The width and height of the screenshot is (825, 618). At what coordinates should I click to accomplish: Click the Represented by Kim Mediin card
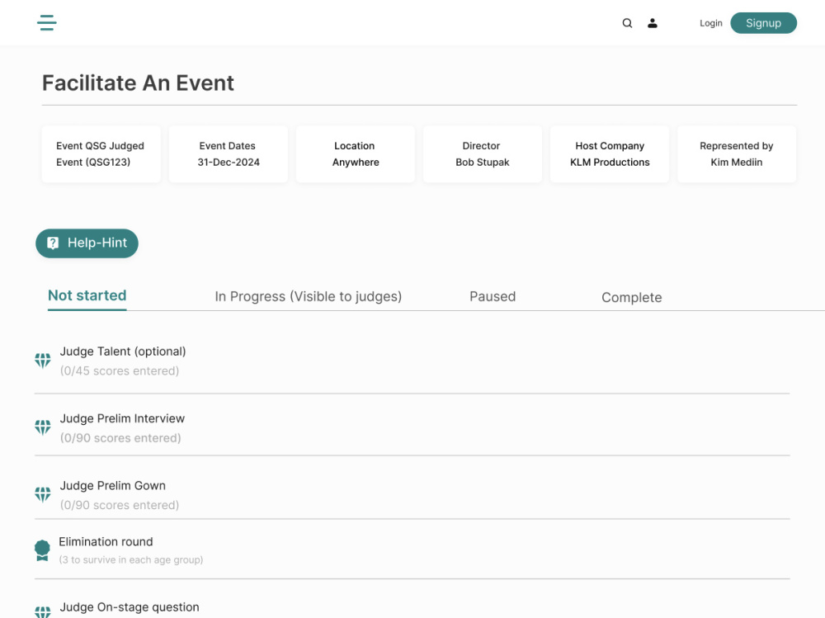coord(737,153)
